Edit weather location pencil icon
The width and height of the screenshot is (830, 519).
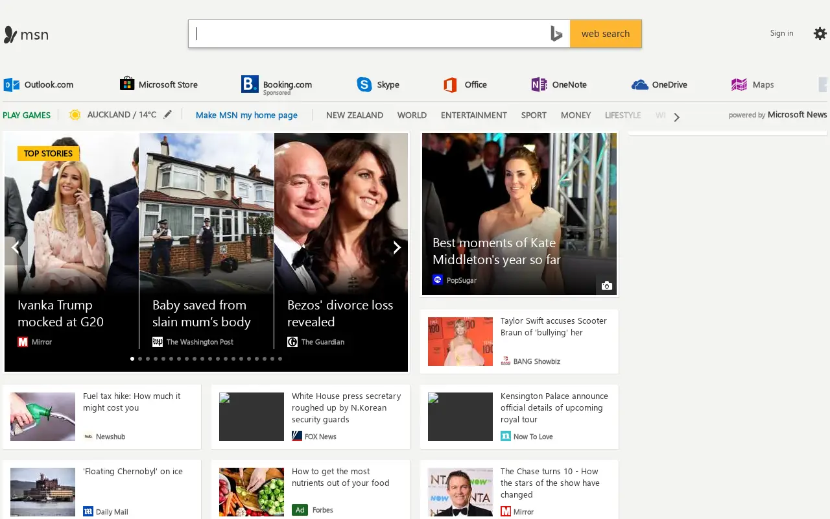(x=168, y=114)
